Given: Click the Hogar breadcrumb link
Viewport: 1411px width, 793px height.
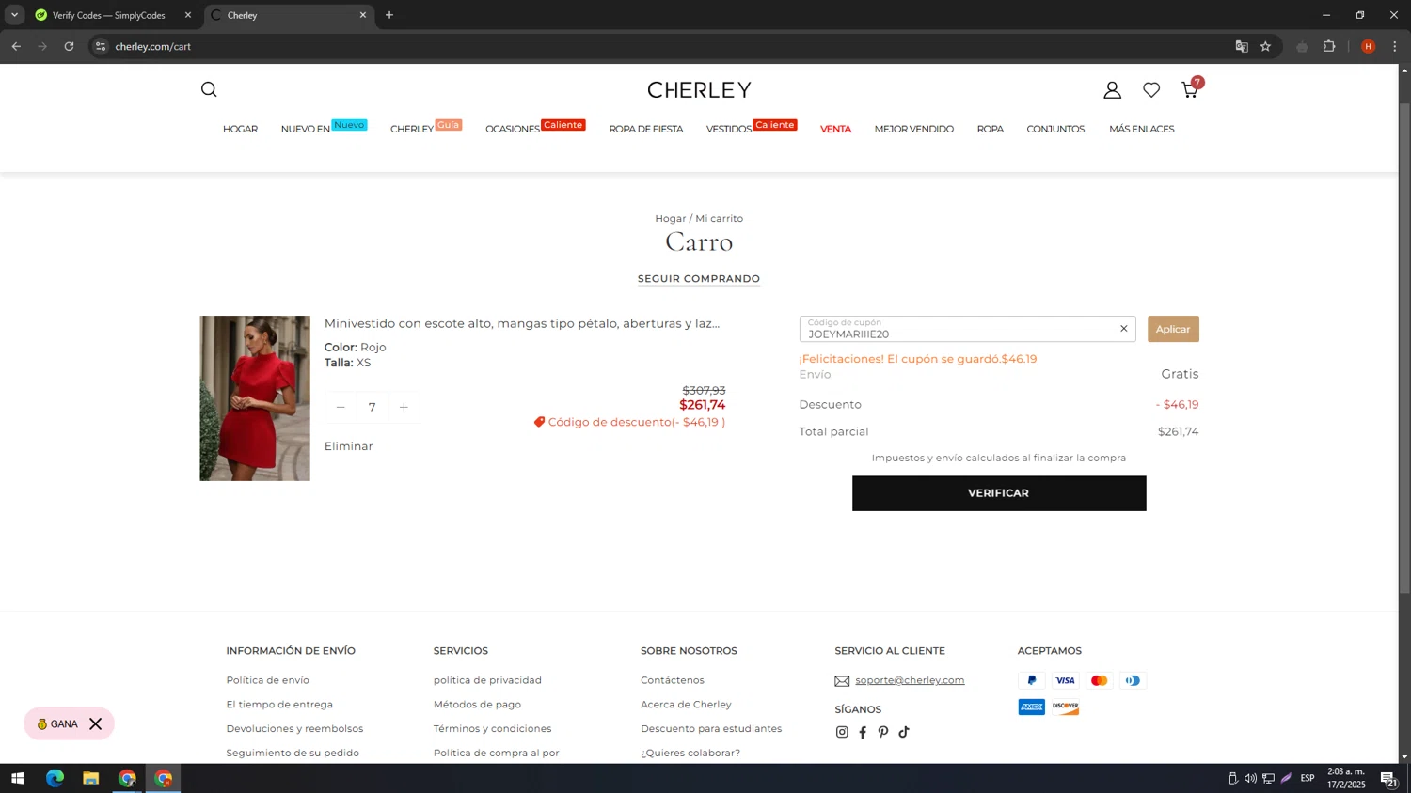Looking at the screenshot, I should [671, 218].
